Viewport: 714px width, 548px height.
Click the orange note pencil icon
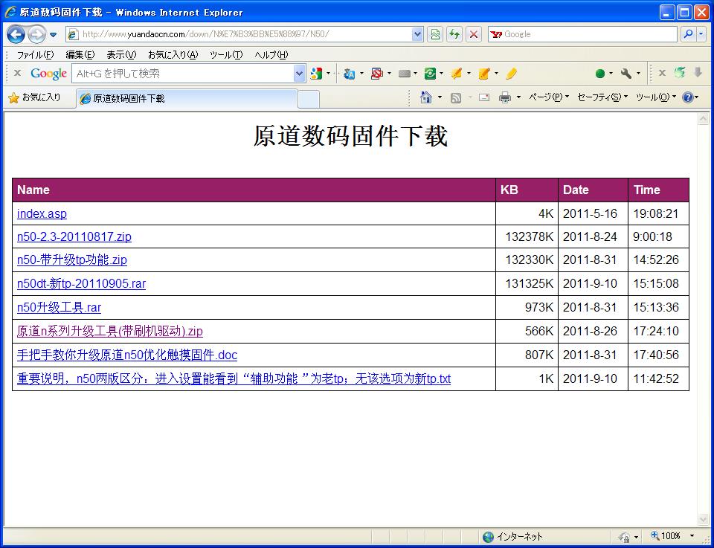click(484, 74)
